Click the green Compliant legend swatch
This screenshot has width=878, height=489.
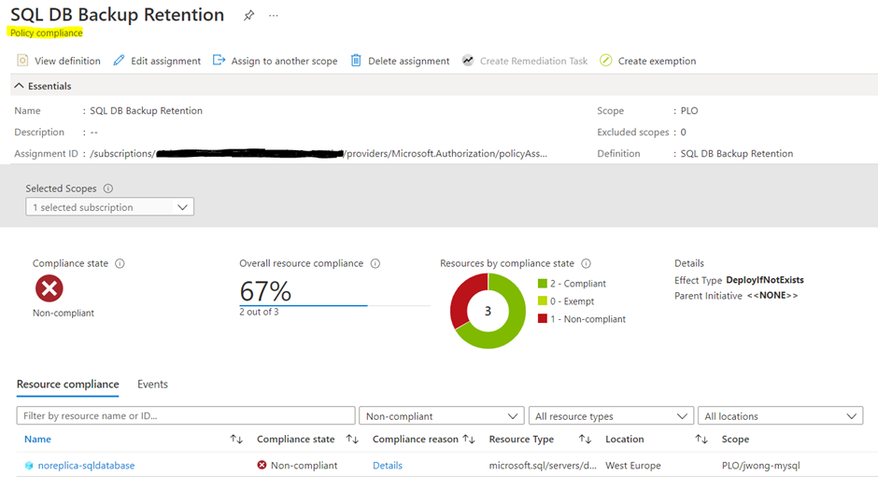[542, 284]
